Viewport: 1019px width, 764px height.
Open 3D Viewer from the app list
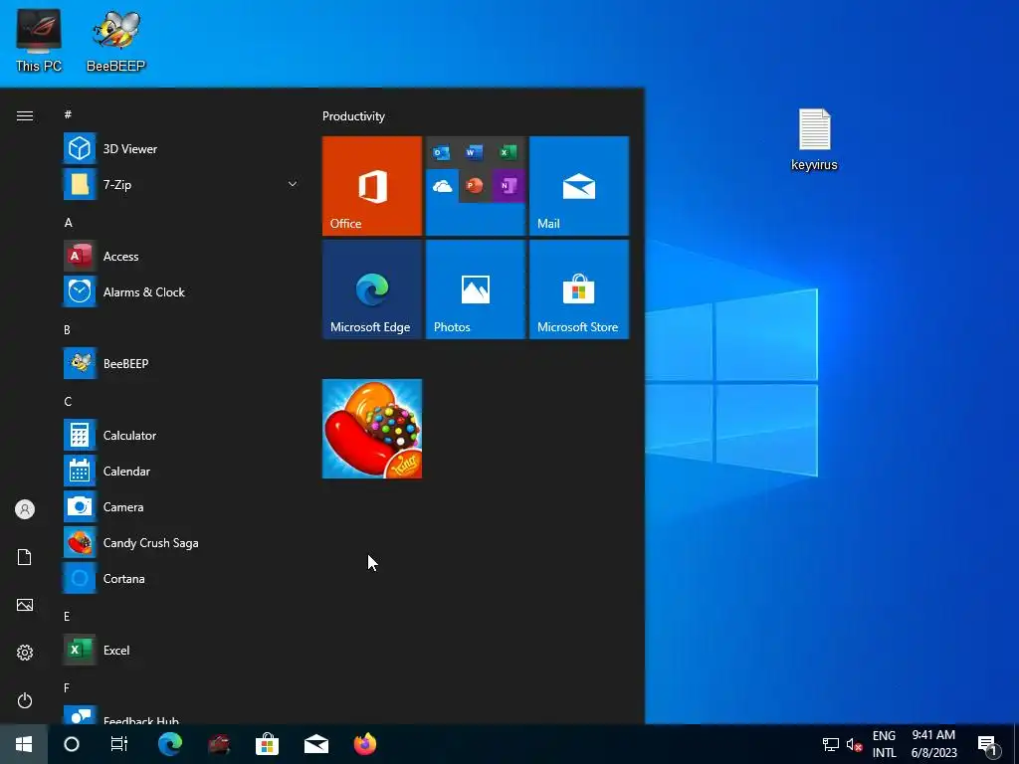(x=181, y=149)
